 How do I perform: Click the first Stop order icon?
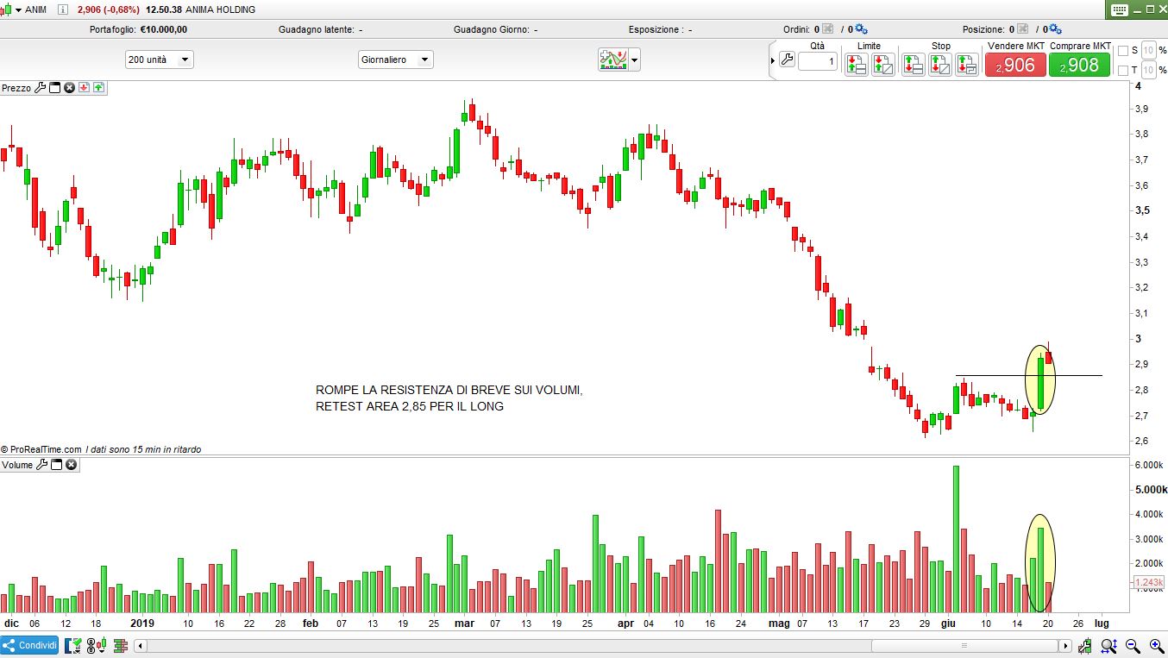914,64
